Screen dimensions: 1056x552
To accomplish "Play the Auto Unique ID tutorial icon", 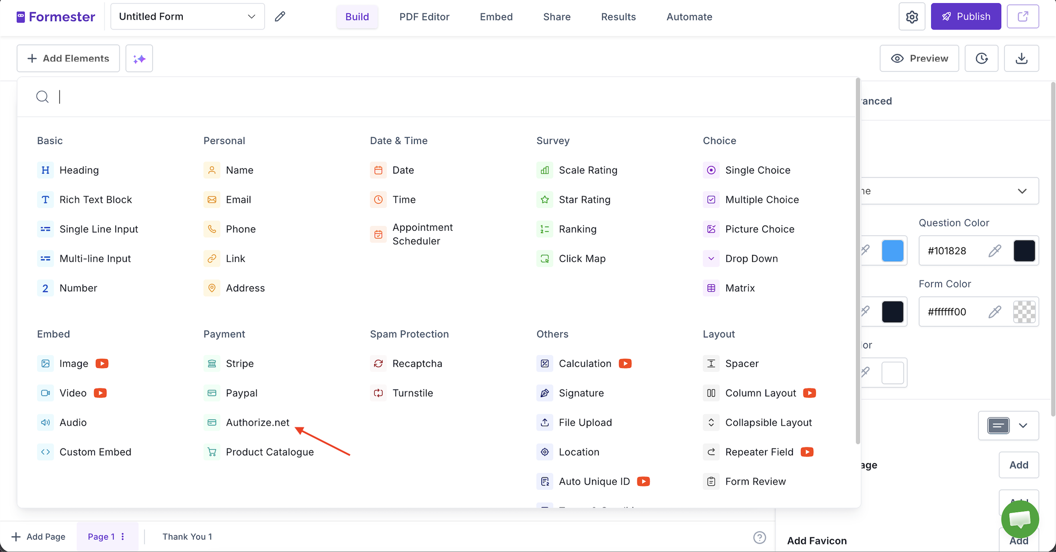I will tap(643, 482).
